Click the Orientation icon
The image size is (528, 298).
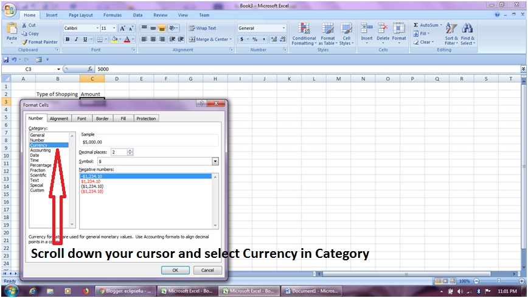click(173, 29)
